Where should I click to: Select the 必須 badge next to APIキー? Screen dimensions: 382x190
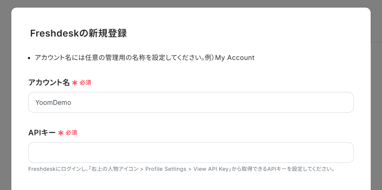coord(71,133)
